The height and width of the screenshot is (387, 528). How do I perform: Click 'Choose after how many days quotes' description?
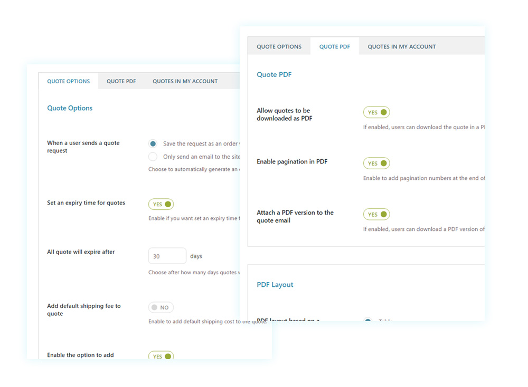pyautogui.click(x=194, y=273)
